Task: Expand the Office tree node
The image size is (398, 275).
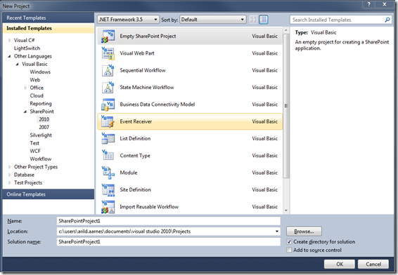Action: point(25,88)
